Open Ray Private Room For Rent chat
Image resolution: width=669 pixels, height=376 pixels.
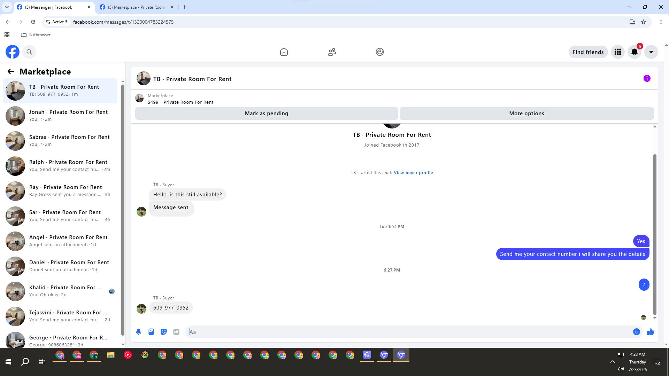(x=60, y=191)
